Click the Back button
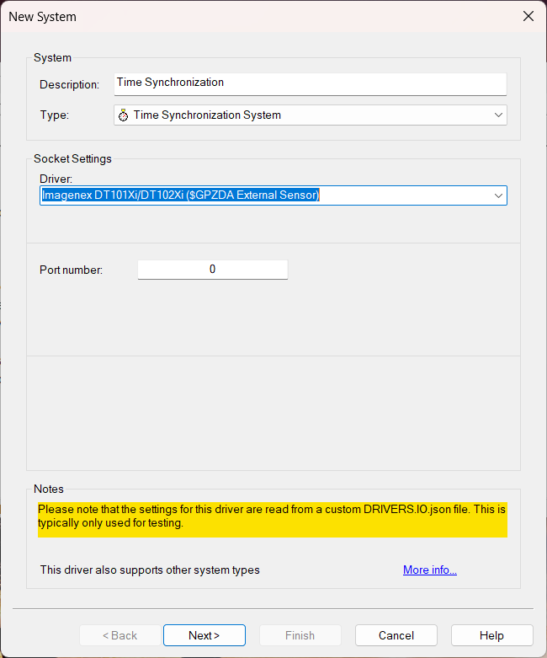The height and width of the screenshot is (658, 547). tap(119, 635)
